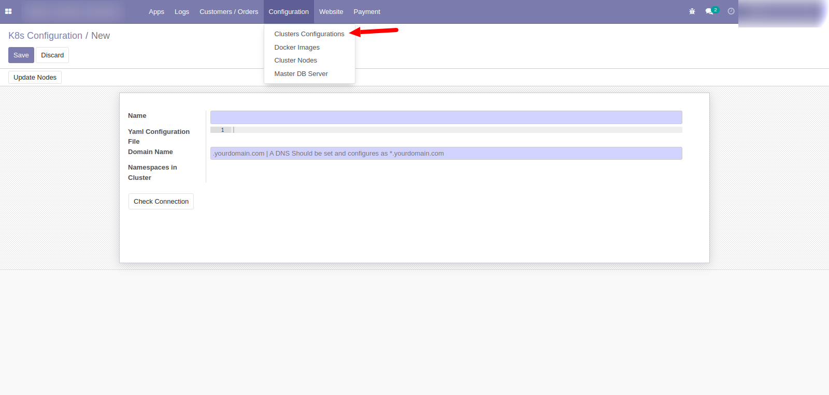
Task: Open the Logs menu
Action: pyautogui.click(x=181, y=12)
